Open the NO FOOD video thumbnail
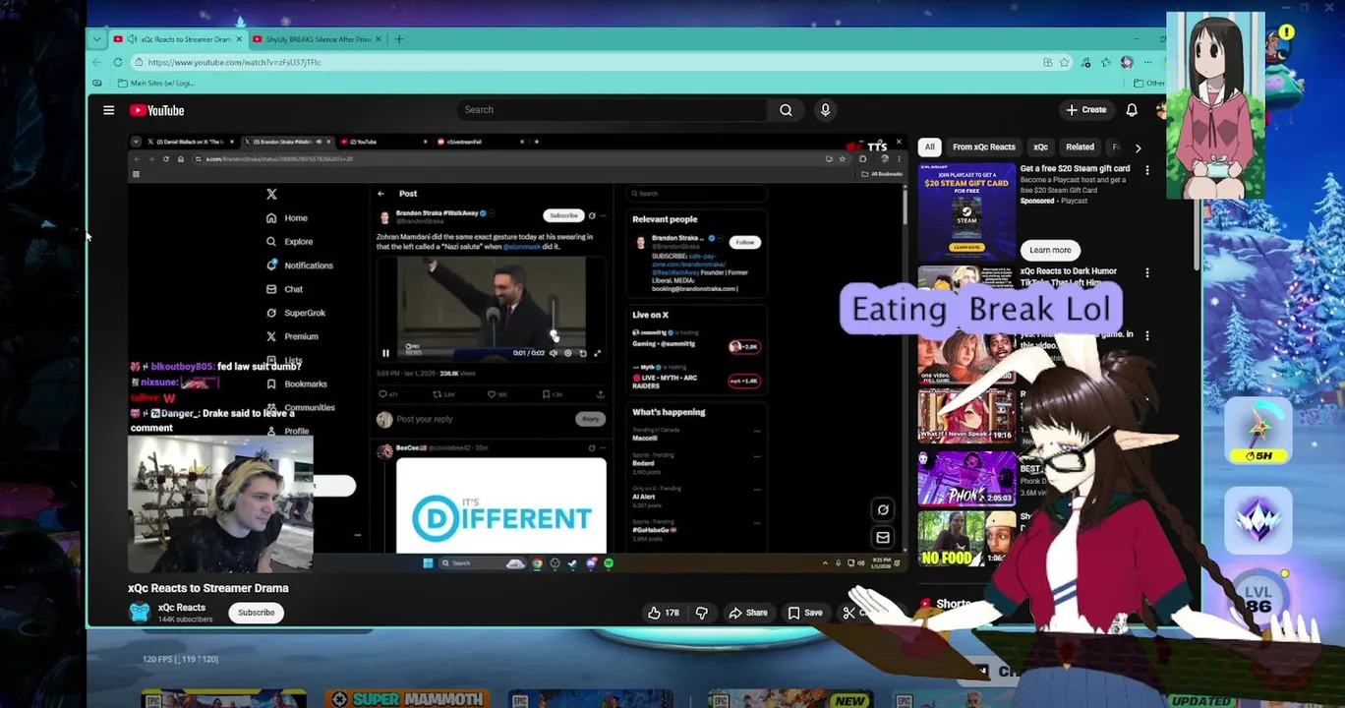This screenshot has height=708, width=1345. point(966,539)
